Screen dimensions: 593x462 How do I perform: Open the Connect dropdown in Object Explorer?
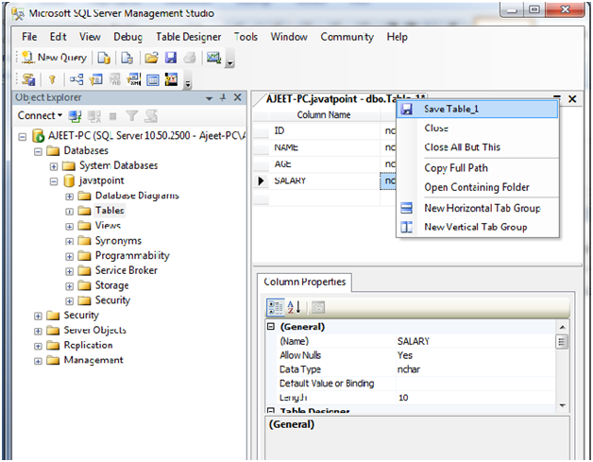point(40,115)
